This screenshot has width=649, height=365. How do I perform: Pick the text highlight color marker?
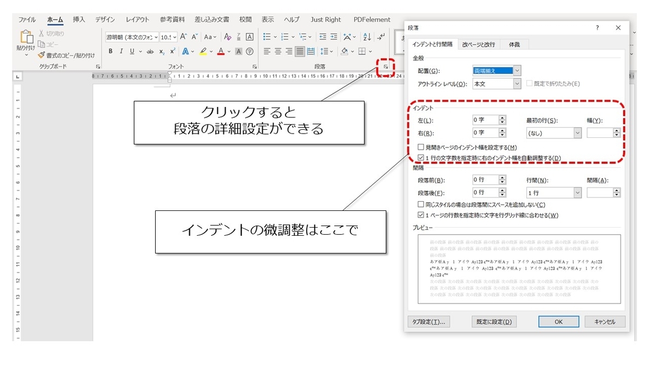point(203,51)
